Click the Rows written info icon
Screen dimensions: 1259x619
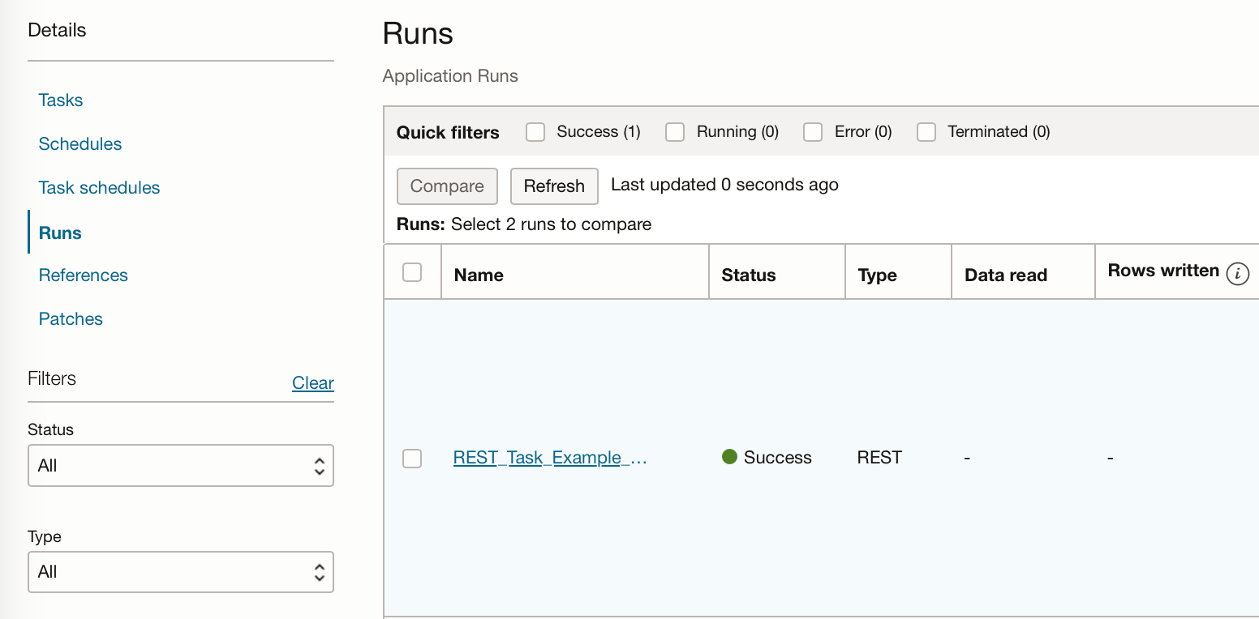(x=1236, y=274)
